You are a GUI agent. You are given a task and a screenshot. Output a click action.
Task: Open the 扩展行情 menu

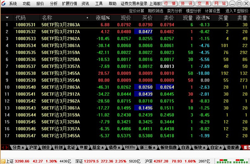(x=69, y=3)
